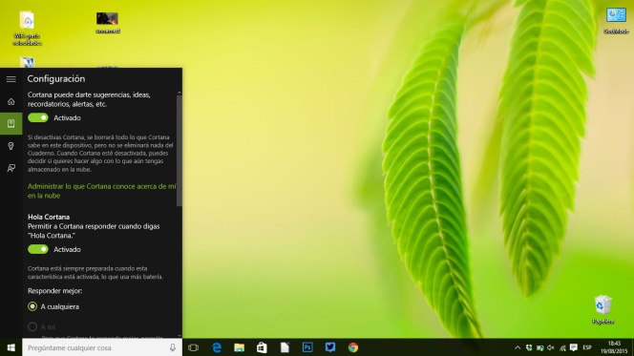Open the Cortana hamburger menu

(11, 79)
